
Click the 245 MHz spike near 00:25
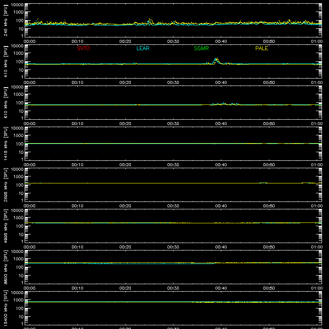[x=150, y=21]
